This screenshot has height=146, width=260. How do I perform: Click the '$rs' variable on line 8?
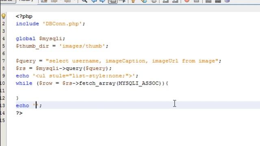tap(21, 69)
